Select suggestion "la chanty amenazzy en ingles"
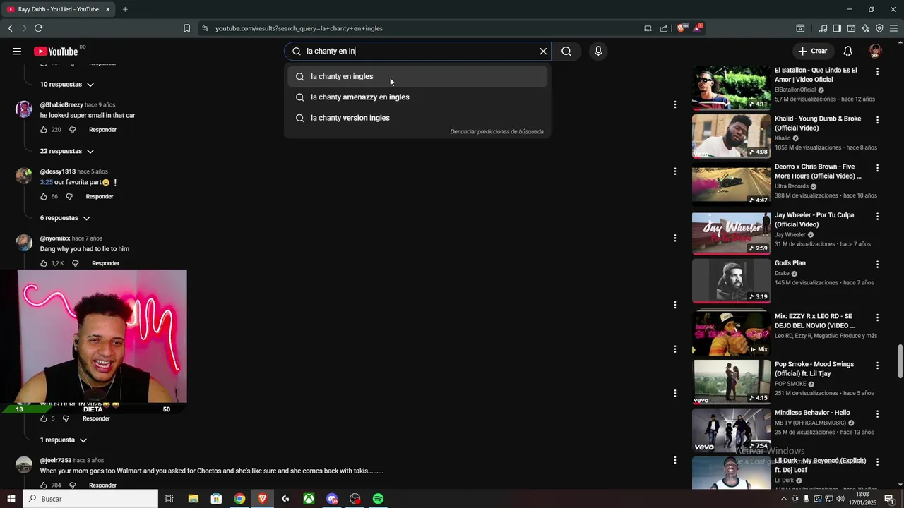904x508 pixels. 417,97
